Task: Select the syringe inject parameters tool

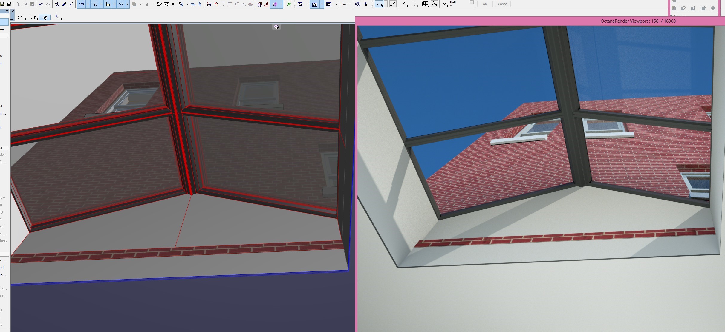Action: tap(71, 4)
